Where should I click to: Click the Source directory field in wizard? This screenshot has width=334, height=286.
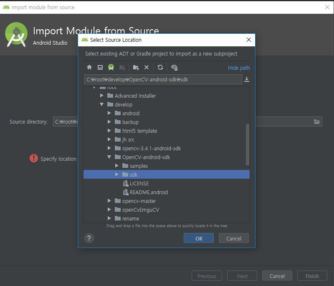coord(187,121)
